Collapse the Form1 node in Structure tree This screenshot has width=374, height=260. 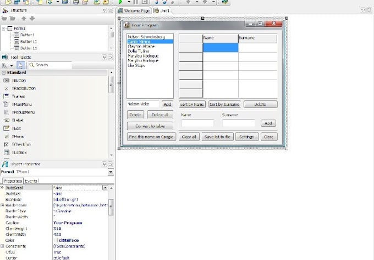[x=3, y=29]
